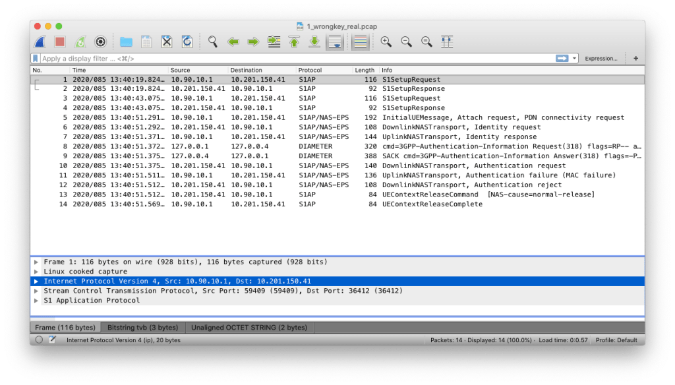Screen dimensions: 675x385
Task: Toggle auto-scroll during live capture
Action: point(335,42)
